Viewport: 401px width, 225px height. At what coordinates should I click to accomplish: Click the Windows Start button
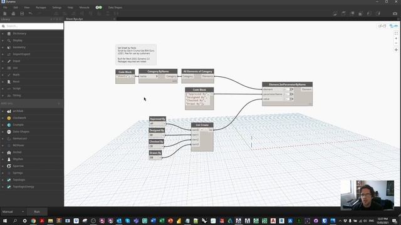[x=5, y=221]
